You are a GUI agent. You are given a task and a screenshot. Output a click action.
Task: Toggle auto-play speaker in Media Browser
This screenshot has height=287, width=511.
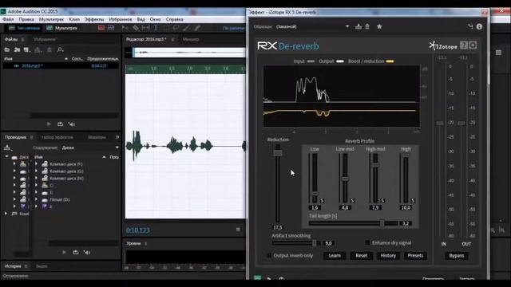click(87, 252)
